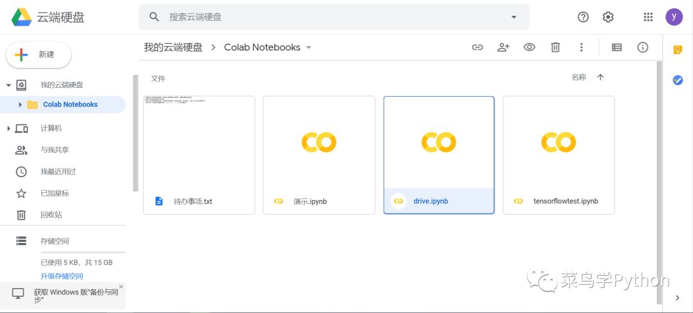Expand the 计算机 tree item arrow
This screenshot has height=313, width=693.
pyautogui.click(x=8, y=128)
